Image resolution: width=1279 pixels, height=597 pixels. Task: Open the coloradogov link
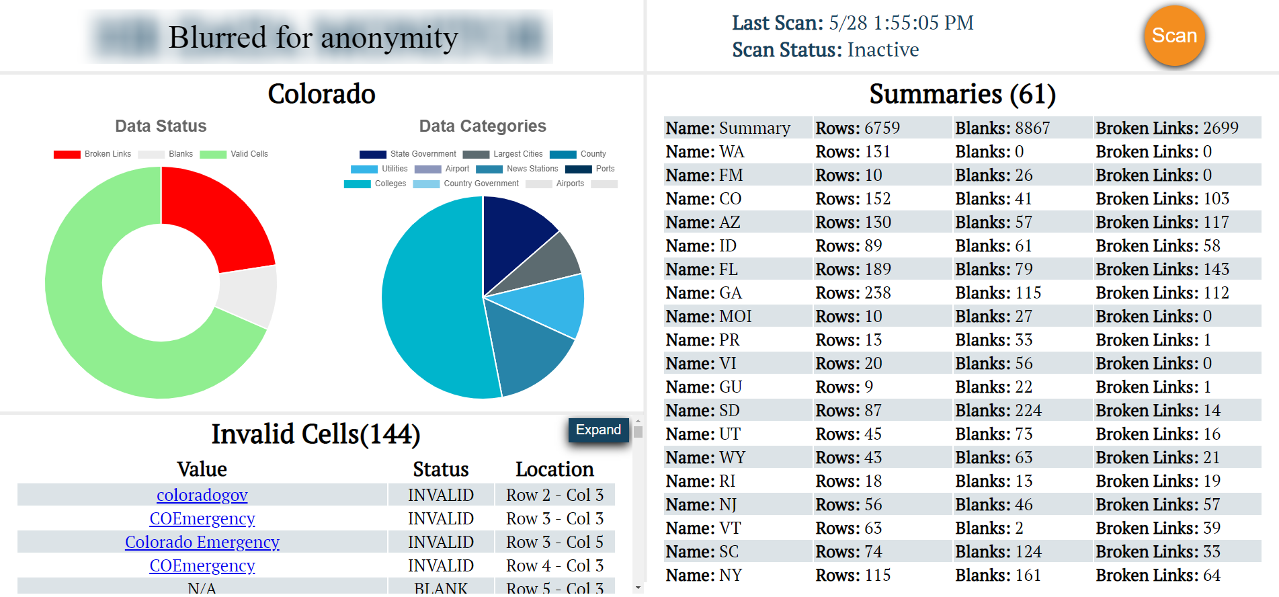(x=202, y=495)
